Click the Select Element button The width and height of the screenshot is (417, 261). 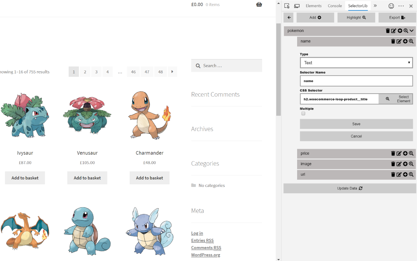(x=396, y=99)
